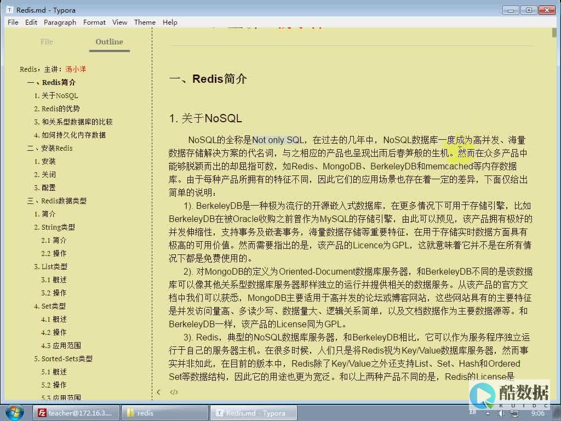This screenshot has width=561, height=421.
Task: Click highlighted text Not only SQL
Action: [278, 140]
